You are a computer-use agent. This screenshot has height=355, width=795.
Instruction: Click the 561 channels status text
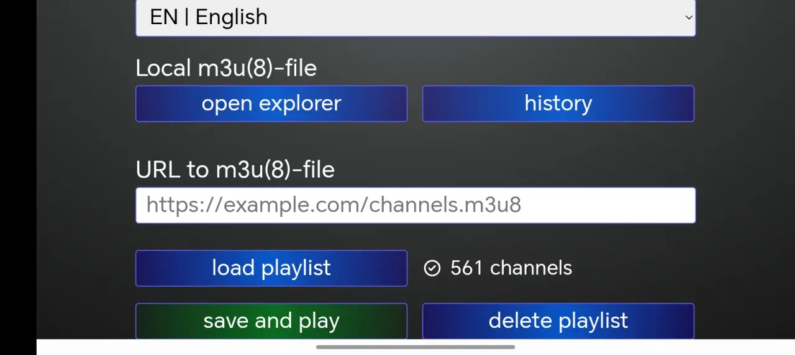511,268
